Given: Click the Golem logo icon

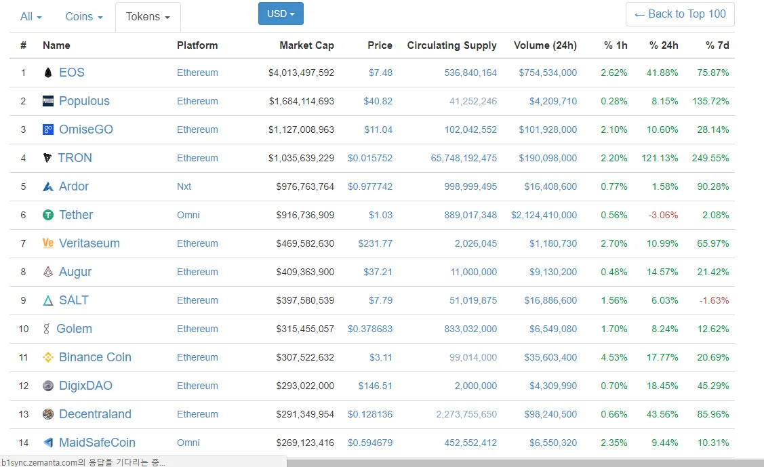Looking at the screenshot, I should point(47,329).
